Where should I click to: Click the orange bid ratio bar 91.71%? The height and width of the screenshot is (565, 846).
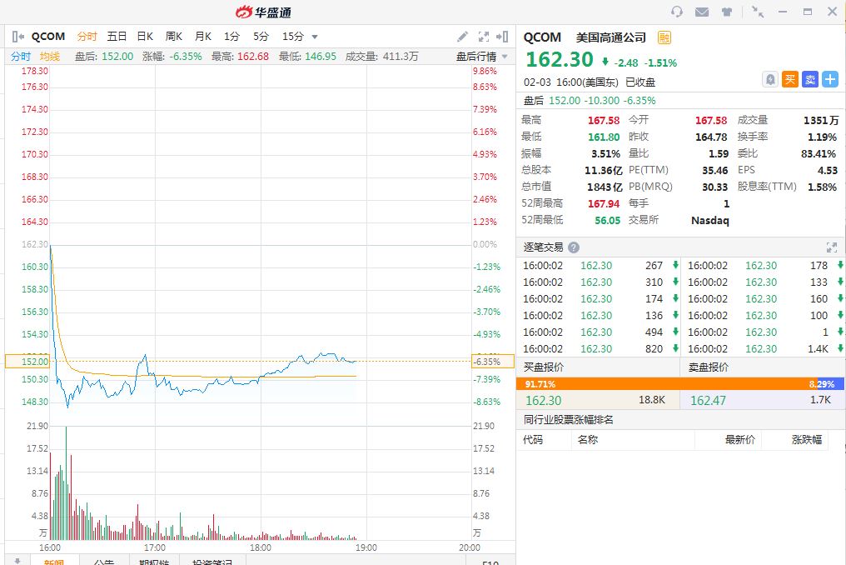click(667, 384)
